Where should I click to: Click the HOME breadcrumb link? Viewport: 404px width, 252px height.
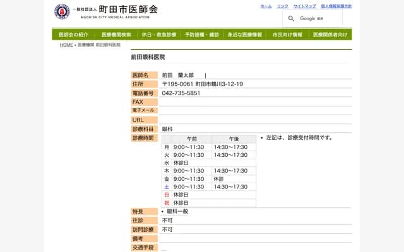click(x=66, y=45)
